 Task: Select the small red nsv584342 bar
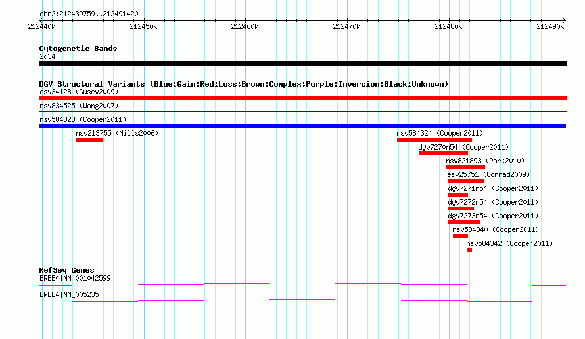point(469,250)
